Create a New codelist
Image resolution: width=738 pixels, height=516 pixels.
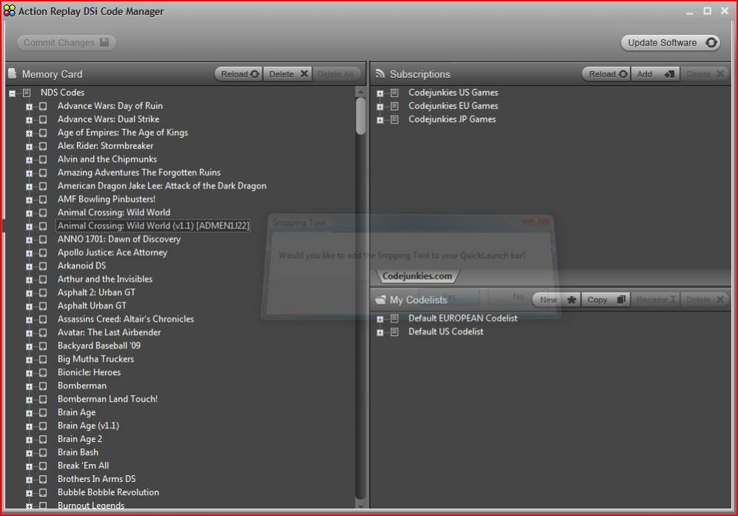pos(556,300)
